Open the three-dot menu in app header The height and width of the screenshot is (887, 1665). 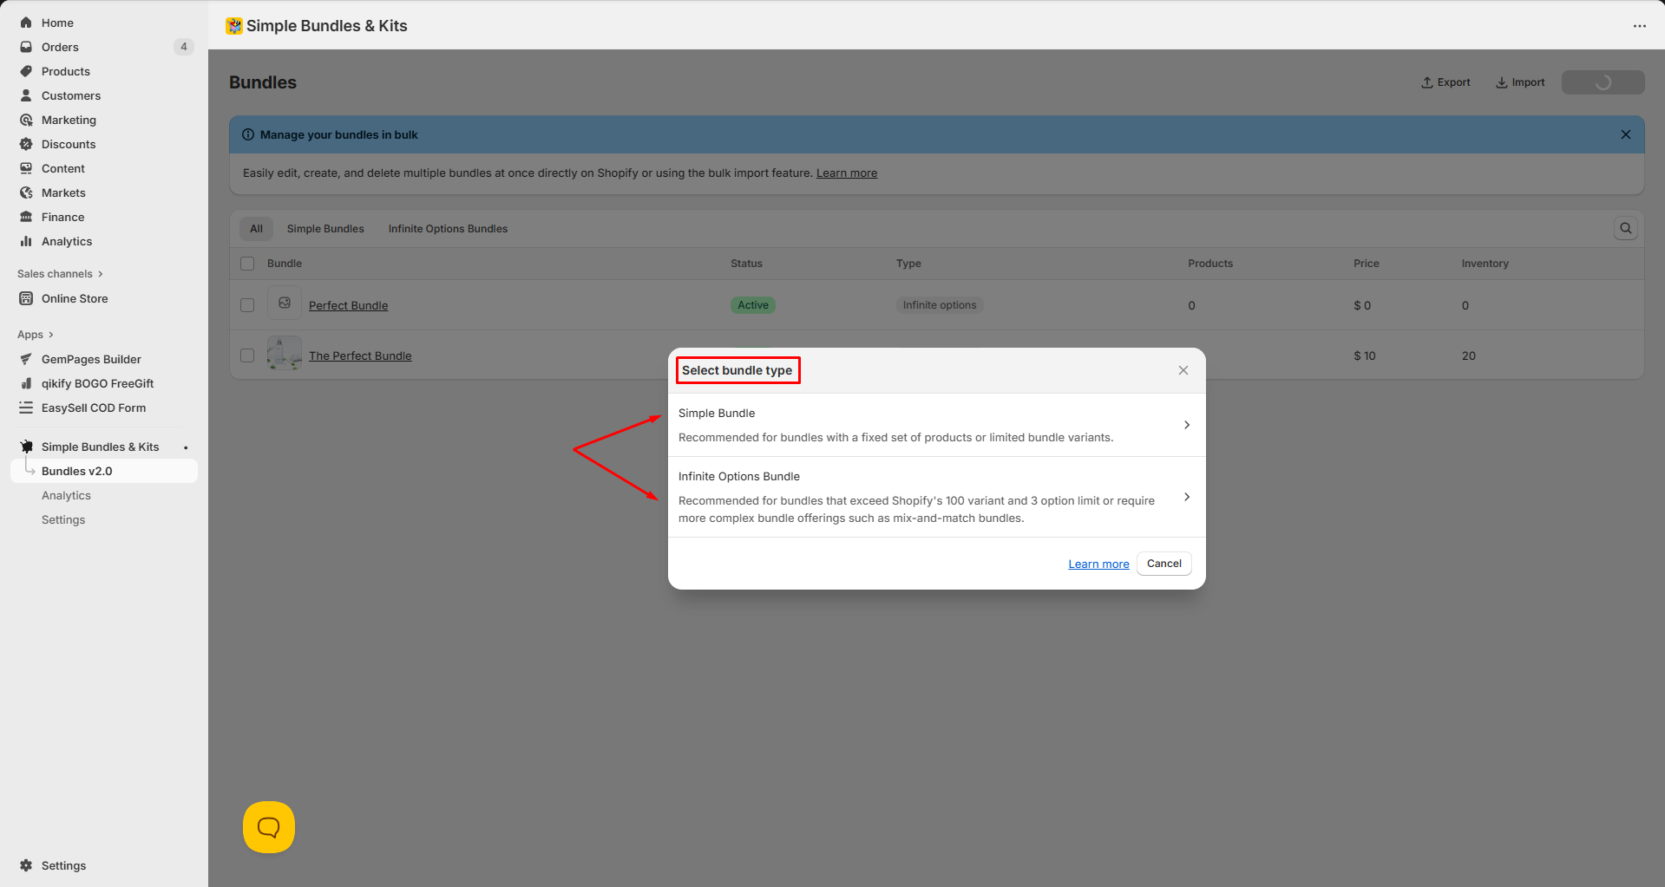click(1639, 26)
